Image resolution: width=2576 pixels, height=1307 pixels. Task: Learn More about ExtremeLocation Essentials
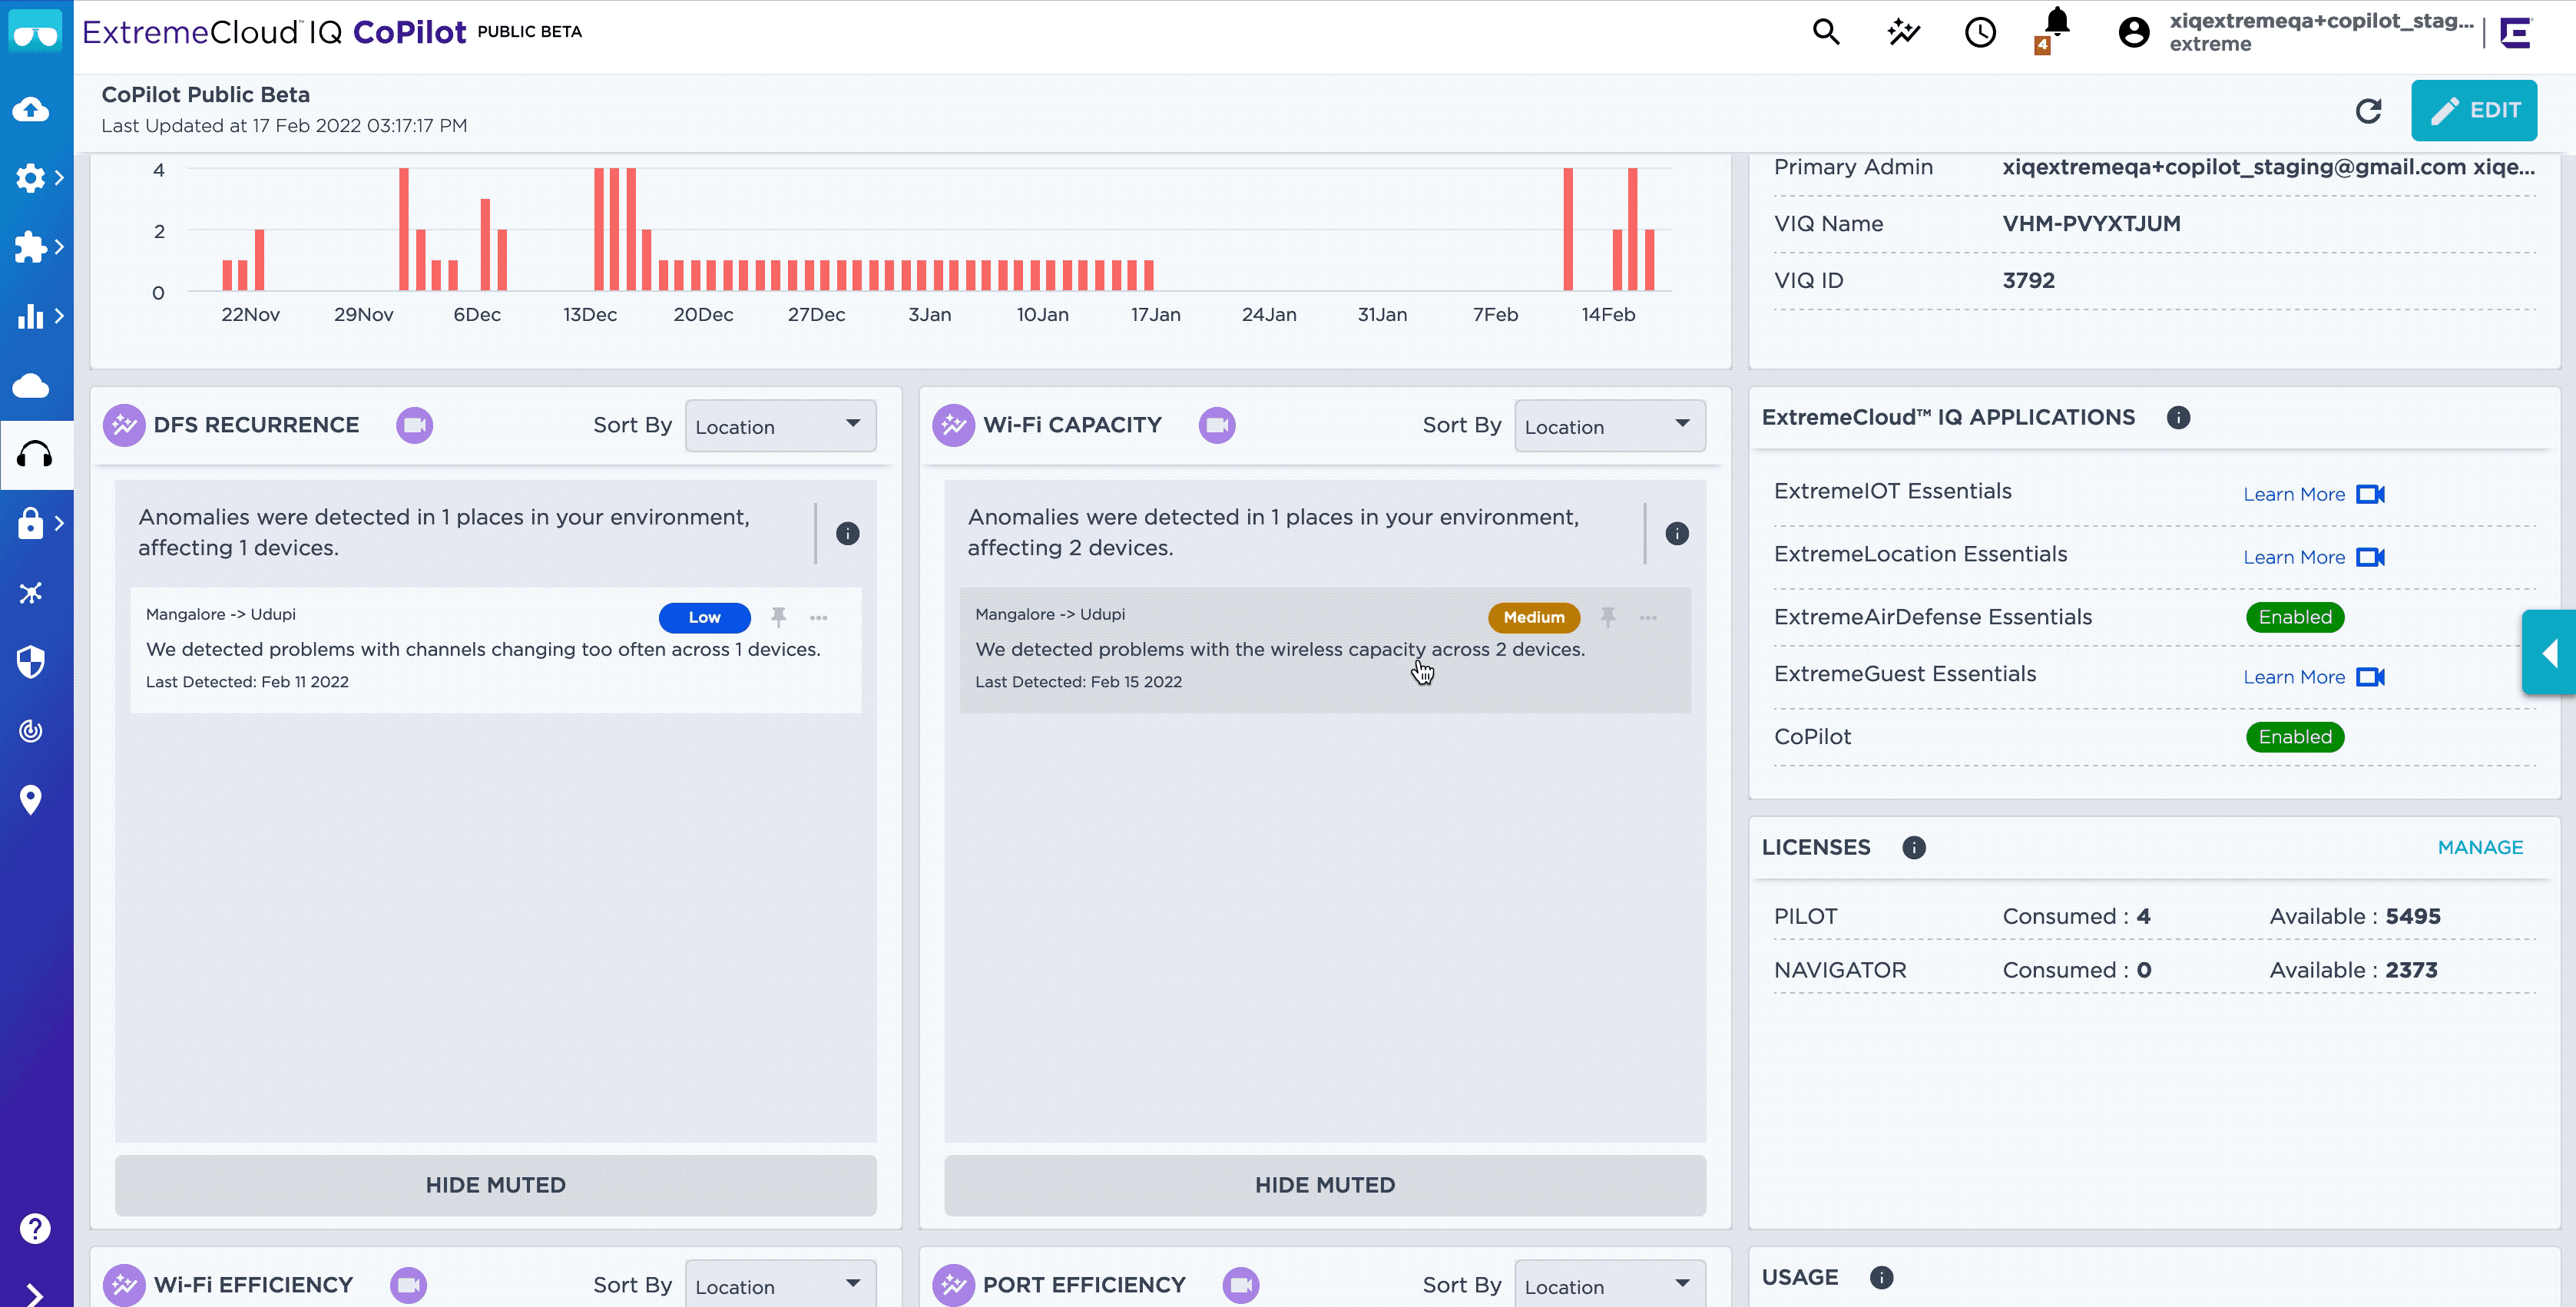pos(2294,557)
